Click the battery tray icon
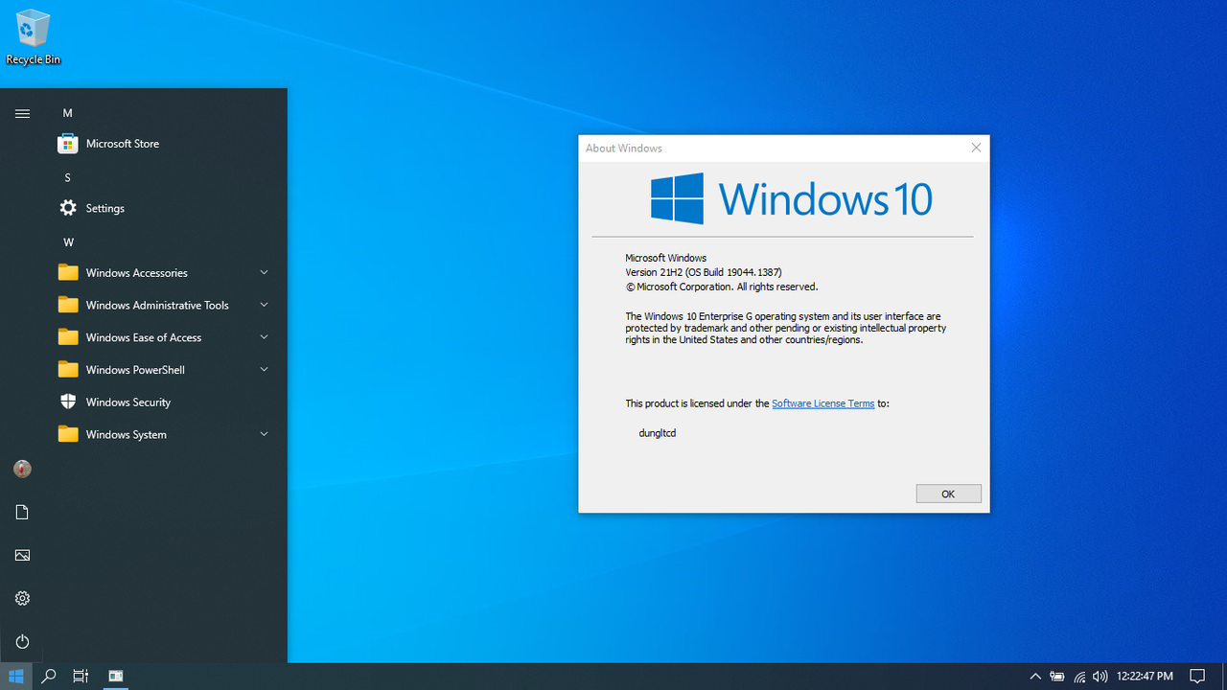The width and height of the screenshot is (1227, 690). click(1057, 676)
